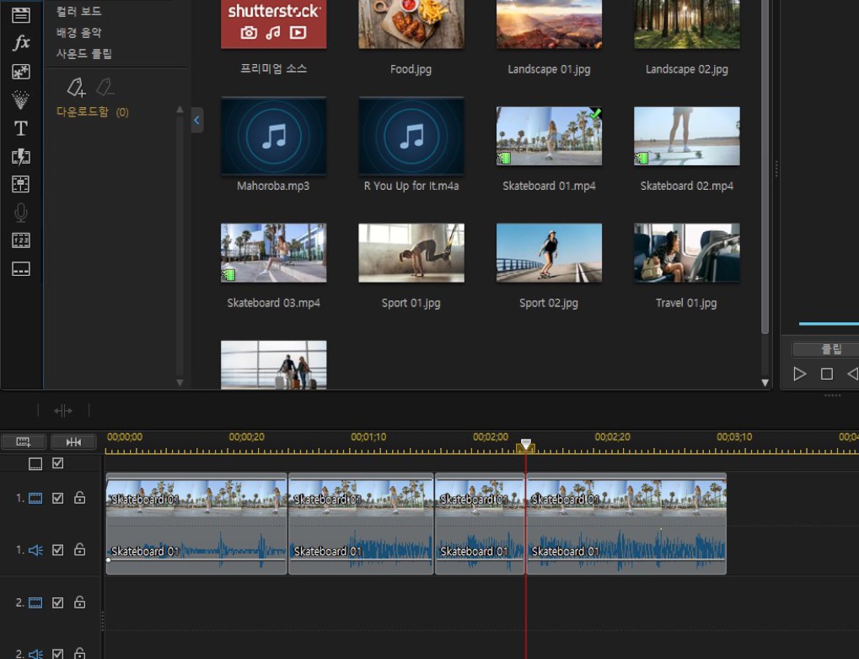Image resolution: width=859 pixels, height=659 pixels.
Task: Select the Food.jpg thumbnail
Action: [411, 24]
